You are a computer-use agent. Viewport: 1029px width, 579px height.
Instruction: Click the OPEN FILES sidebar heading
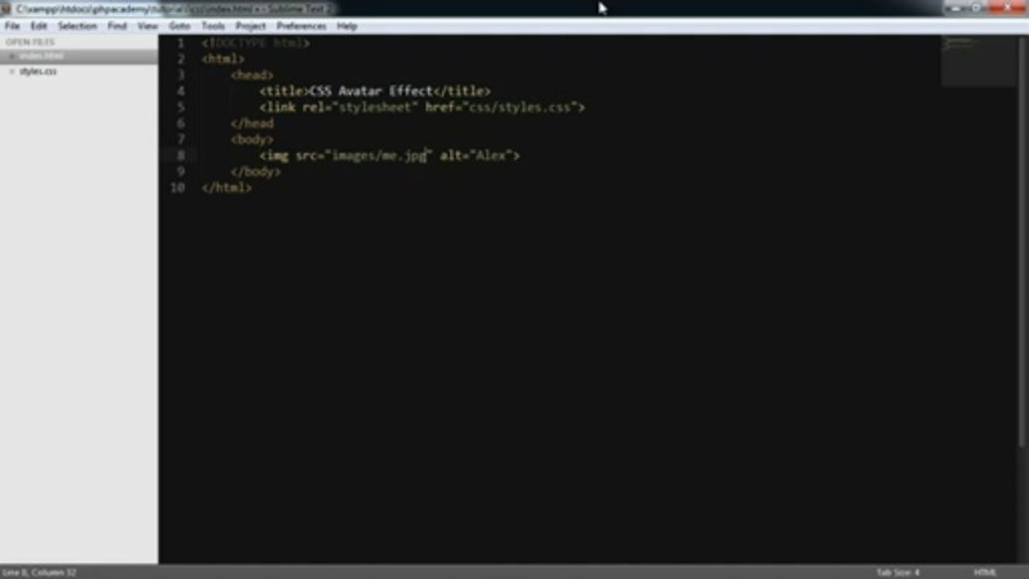[x=31, y=42]
